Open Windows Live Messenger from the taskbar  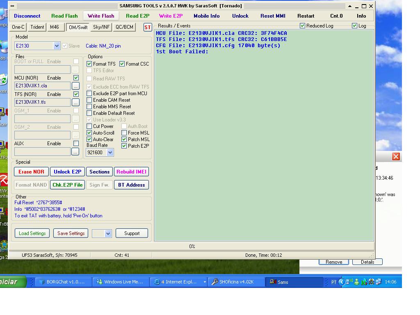tap(120, 282)
